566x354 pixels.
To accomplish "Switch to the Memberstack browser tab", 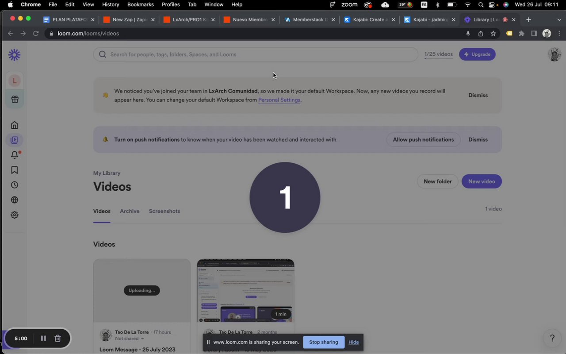I will (310, 19).
